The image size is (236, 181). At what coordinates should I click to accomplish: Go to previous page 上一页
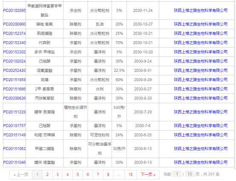(21, 175)
